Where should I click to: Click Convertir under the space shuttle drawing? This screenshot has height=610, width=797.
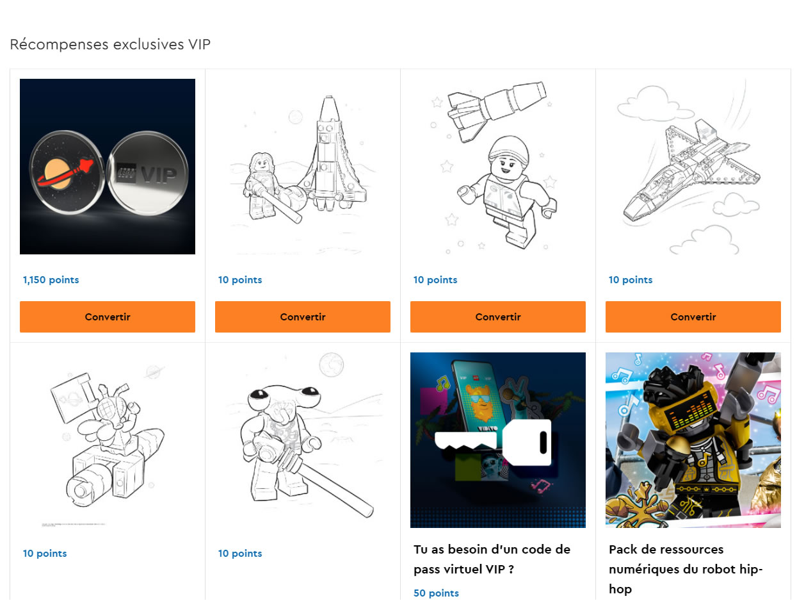tap(693, 317)
